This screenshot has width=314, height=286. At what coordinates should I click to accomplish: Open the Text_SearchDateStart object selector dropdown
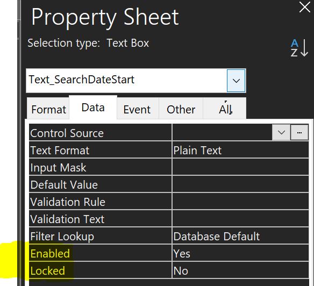(236, 81)
